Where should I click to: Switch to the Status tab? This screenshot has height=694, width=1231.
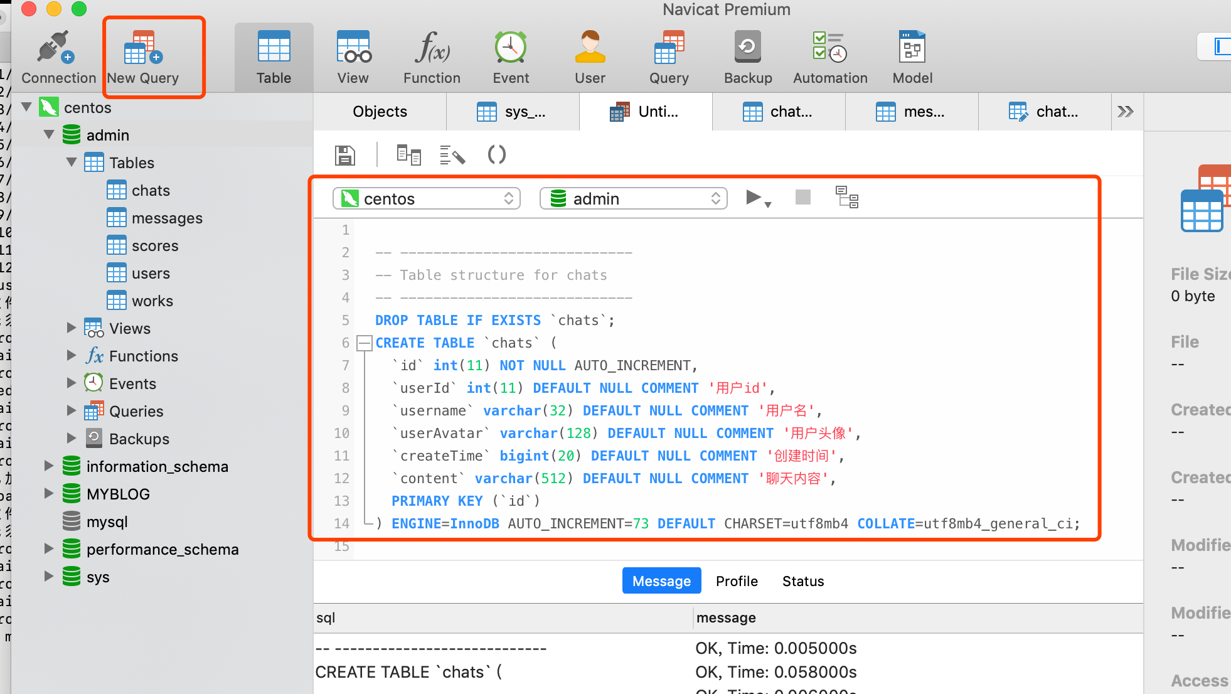(x=801, y=580)
